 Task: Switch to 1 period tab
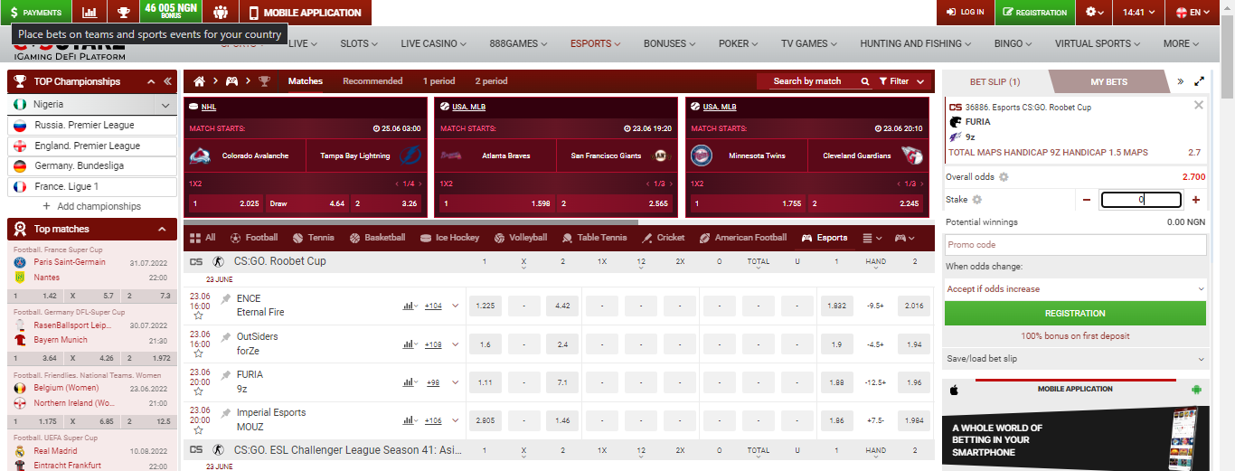438,81
